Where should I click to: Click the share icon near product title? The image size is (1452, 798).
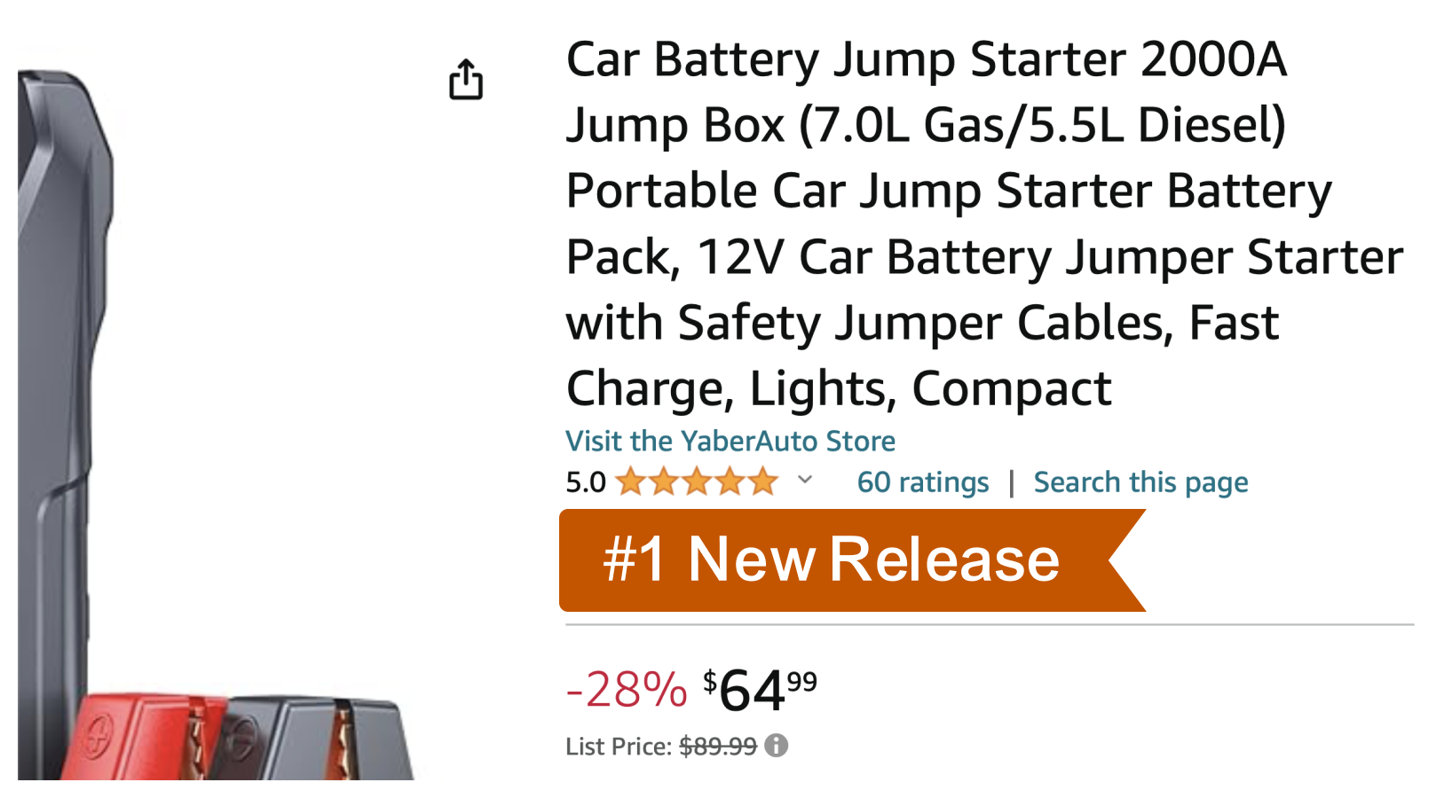(x=468, y=81)
